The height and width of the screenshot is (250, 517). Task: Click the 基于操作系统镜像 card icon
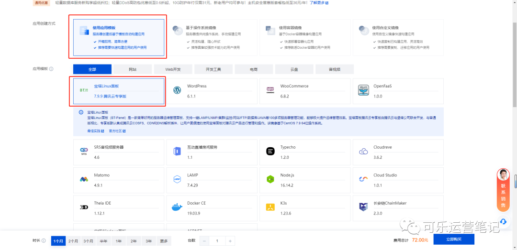(x=178, y=31)
